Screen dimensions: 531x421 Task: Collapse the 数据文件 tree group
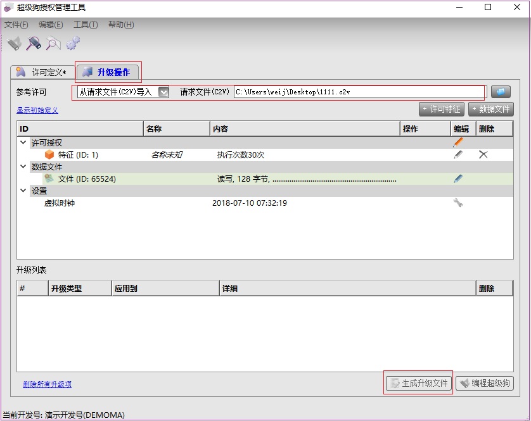[x=23, y=167]
